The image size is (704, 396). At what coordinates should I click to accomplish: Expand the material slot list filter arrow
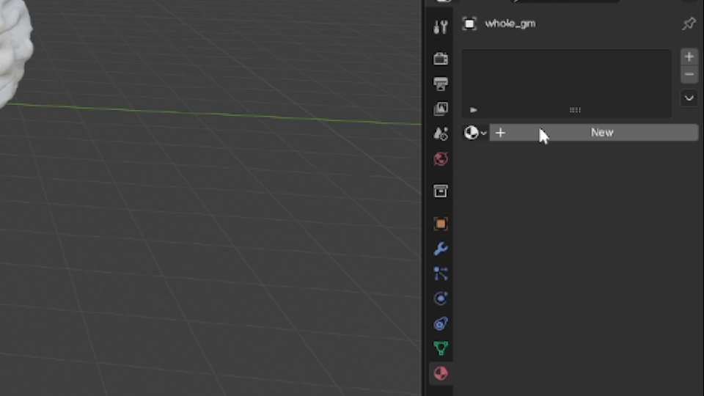473,109
